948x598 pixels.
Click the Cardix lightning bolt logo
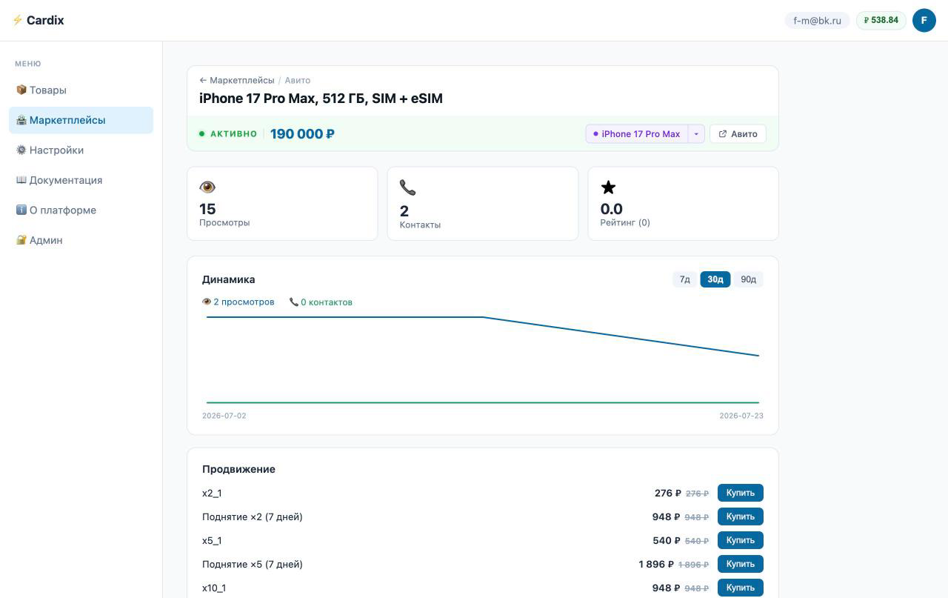click(x=17, y=20)
